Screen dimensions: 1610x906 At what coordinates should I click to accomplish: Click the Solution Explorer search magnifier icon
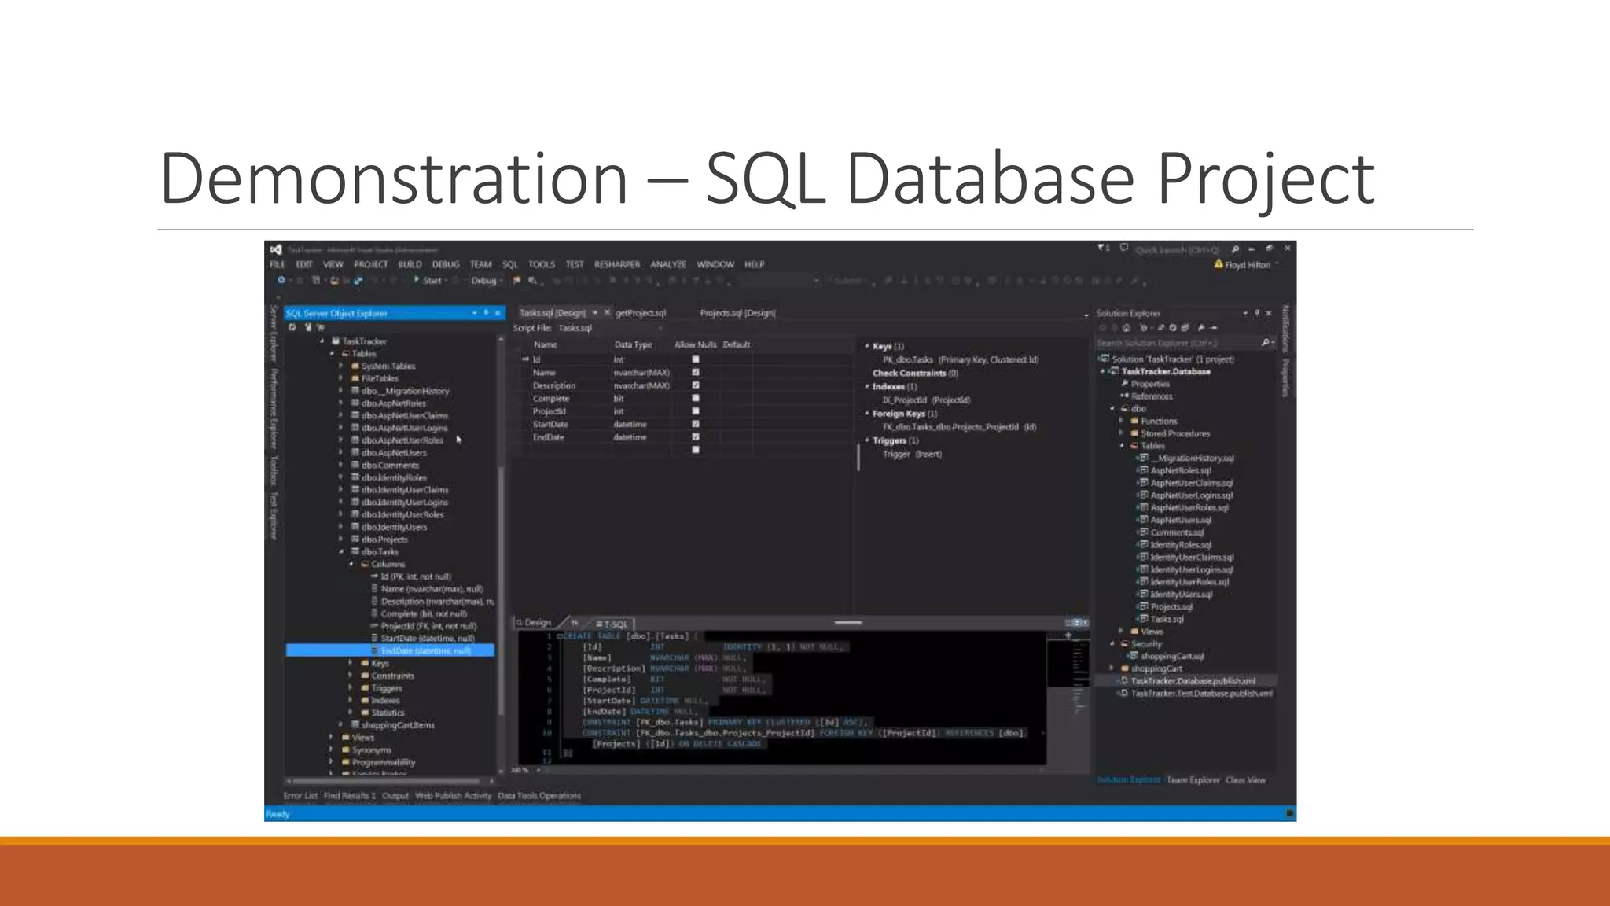pos(1265,342)
